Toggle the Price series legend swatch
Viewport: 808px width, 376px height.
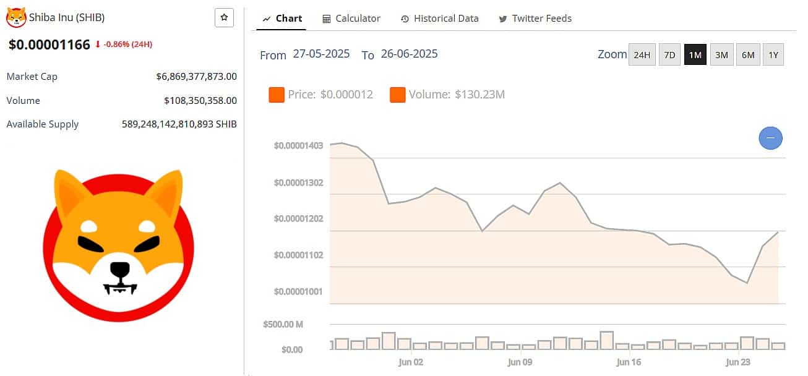[276, 95]
